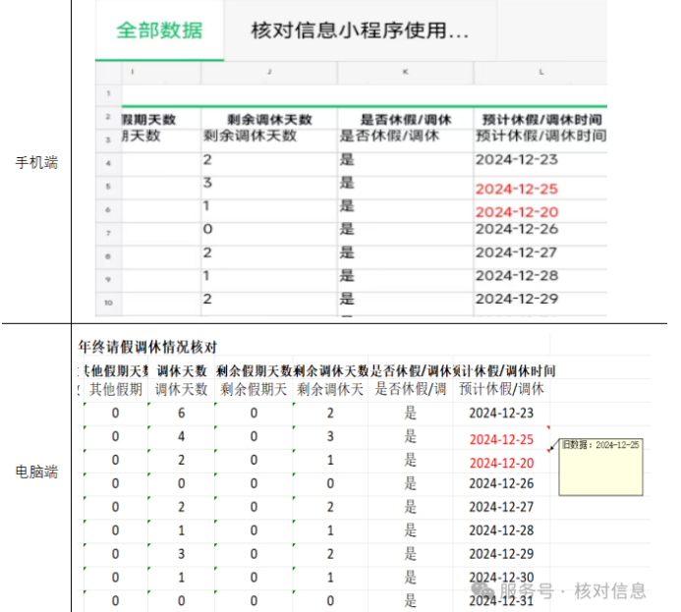The image size is (681, 612).
Task: Select row 10 header in mobile sheet
Action: (x=108, y=303)
